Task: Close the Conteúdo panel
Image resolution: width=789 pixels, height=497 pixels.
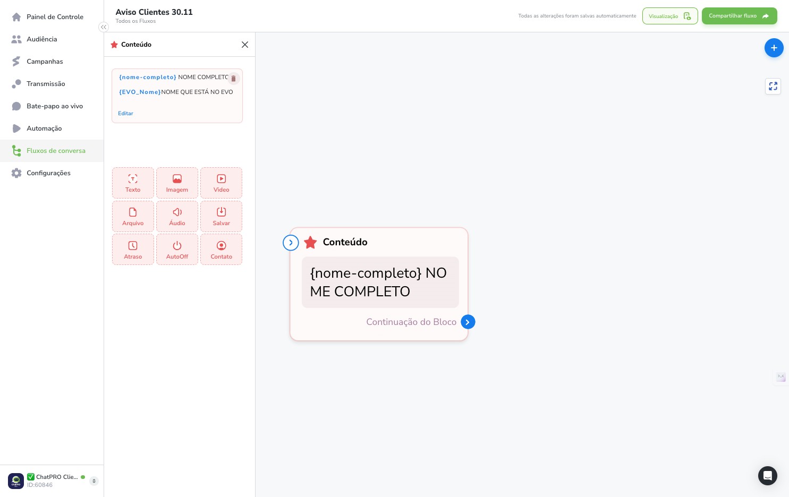Action: click(x=245, y=45)
